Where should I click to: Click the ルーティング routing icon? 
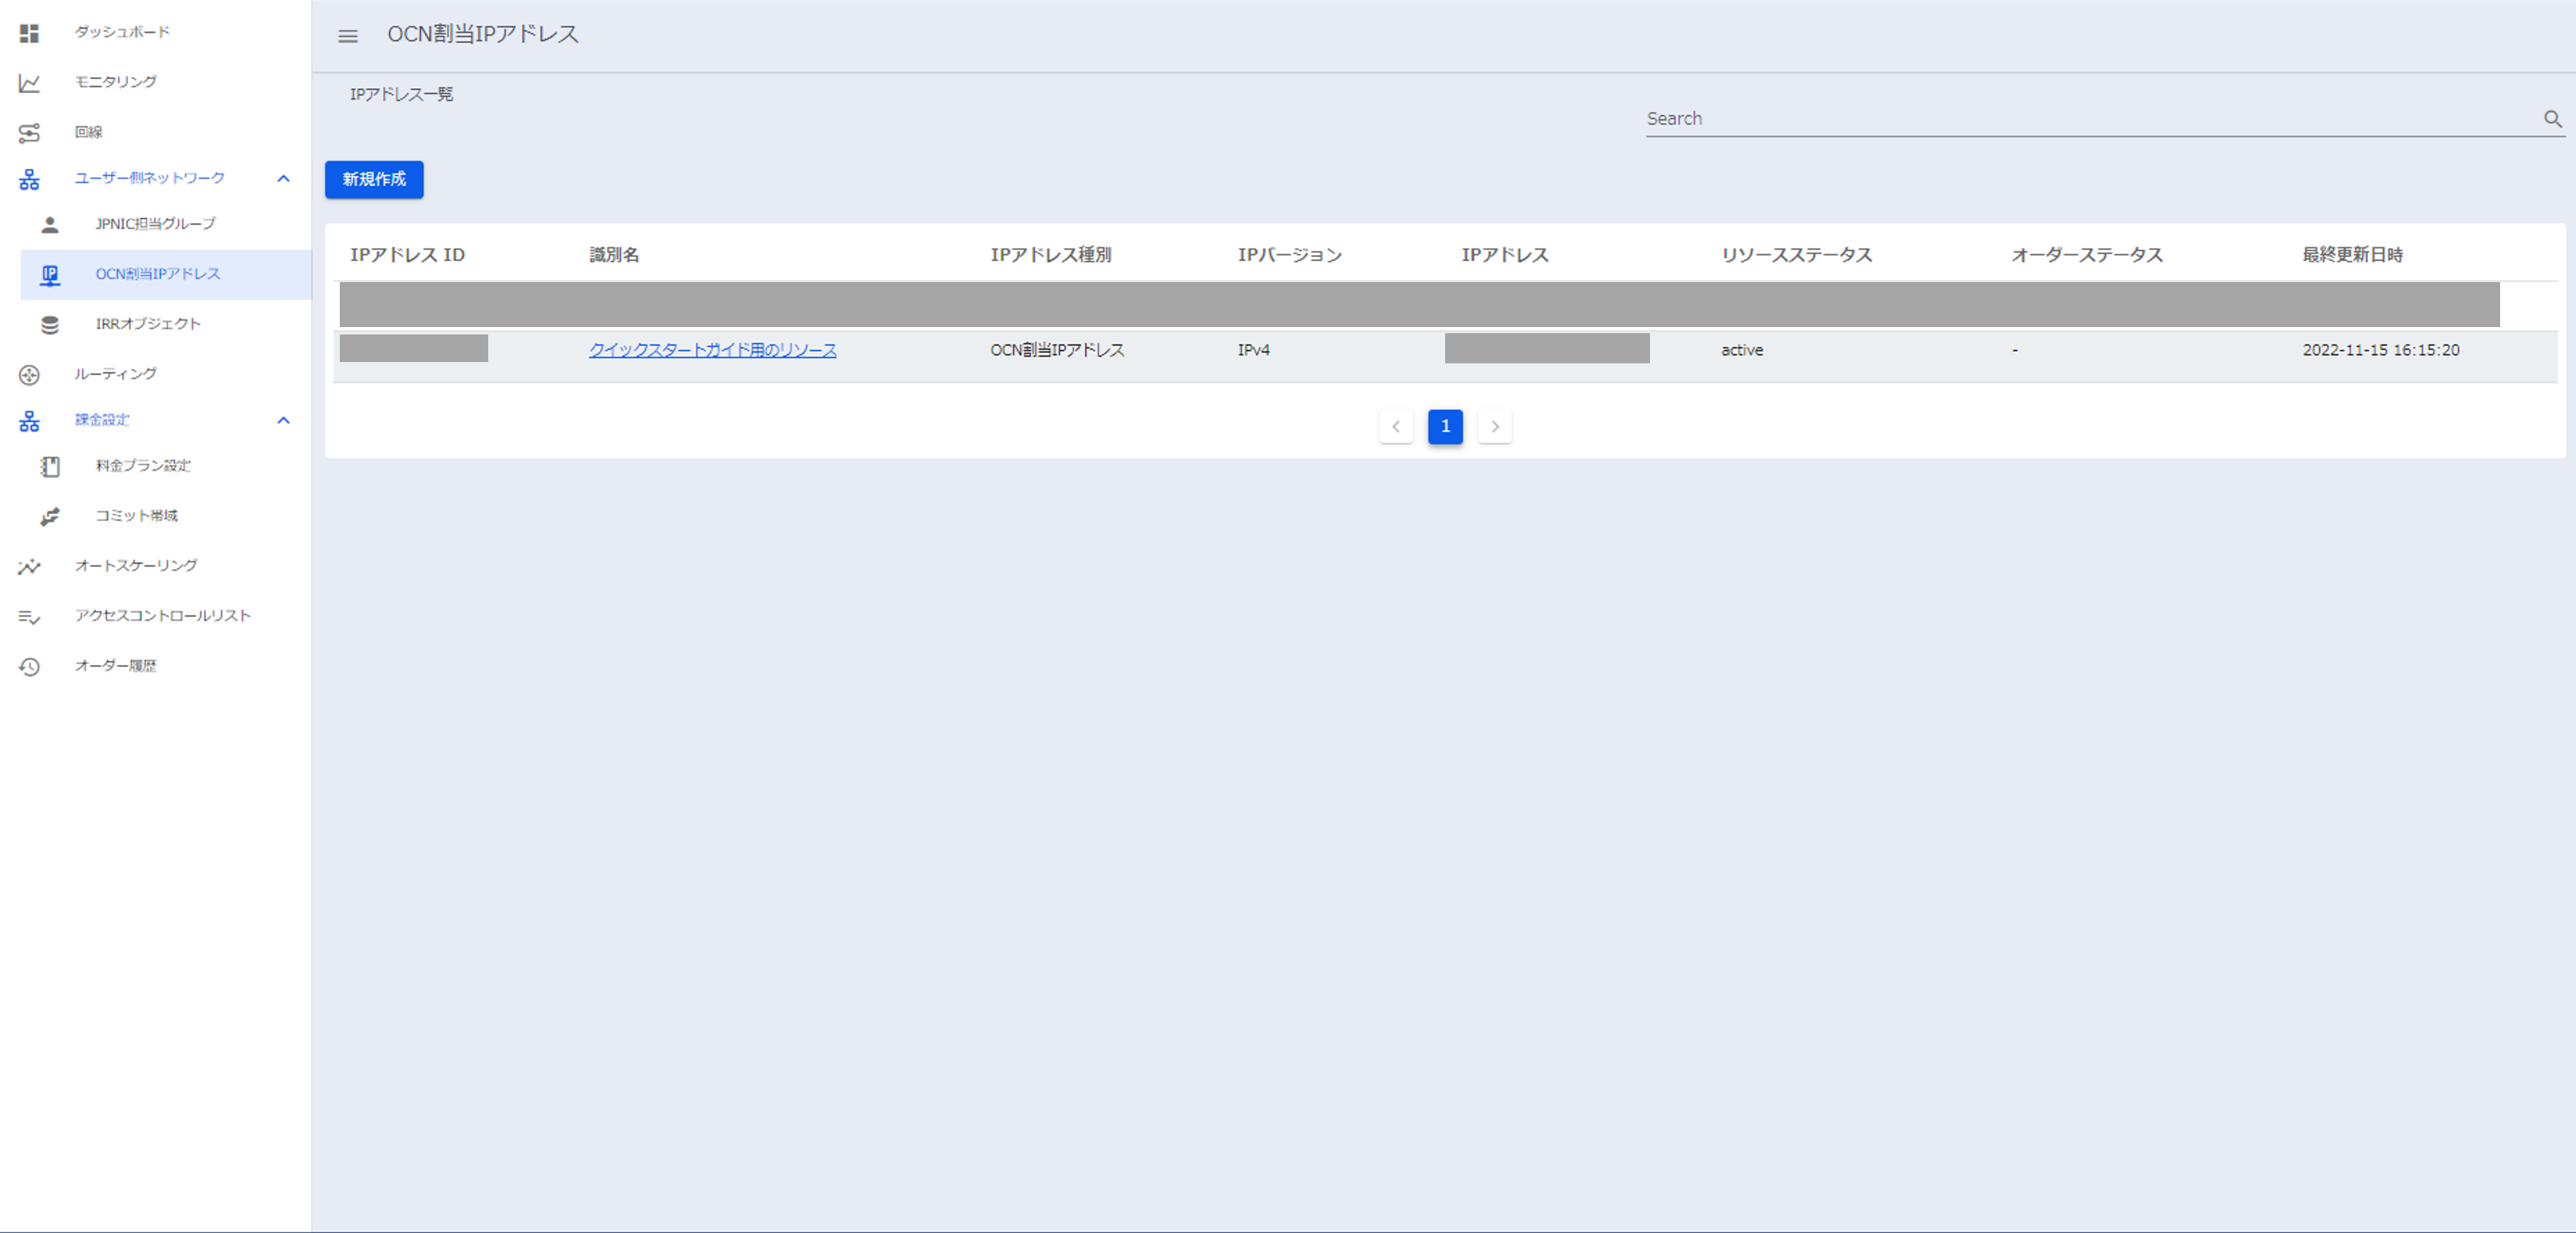point(29,374)
